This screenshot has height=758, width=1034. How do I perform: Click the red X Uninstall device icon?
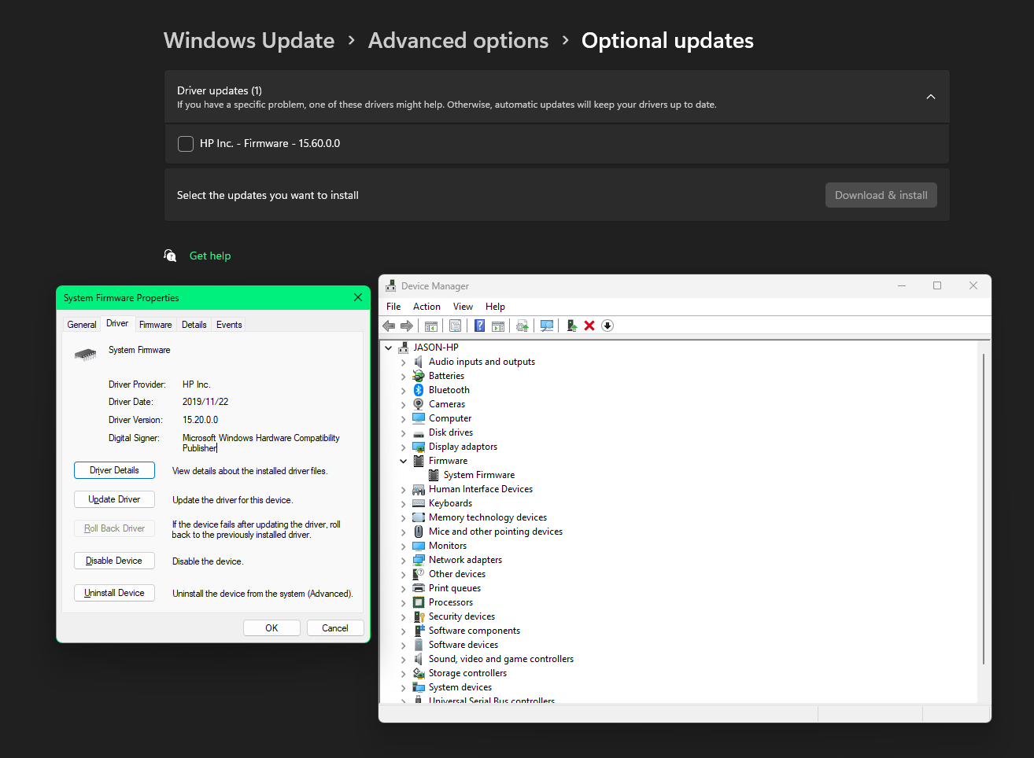(x=589, y=326)
